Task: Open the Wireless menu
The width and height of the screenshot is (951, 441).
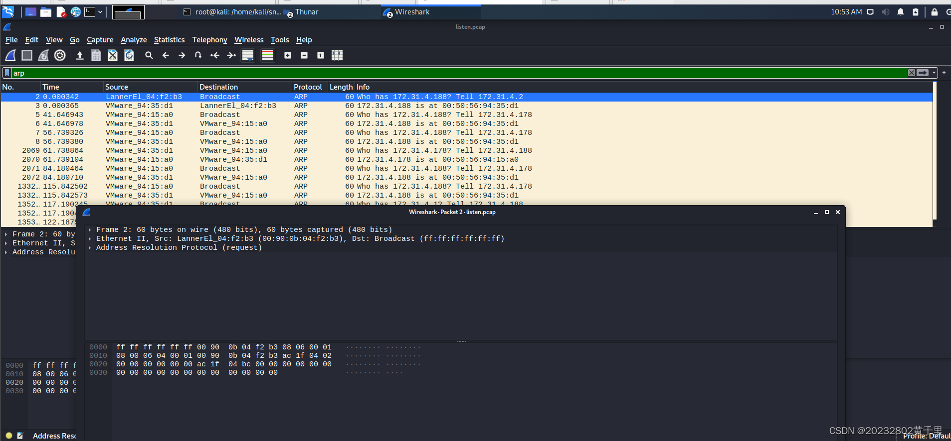Action: [249, 40]
